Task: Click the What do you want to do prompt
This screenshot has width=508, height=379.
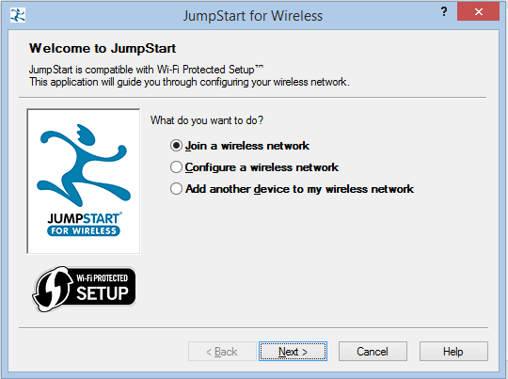Action: [207, 120]
